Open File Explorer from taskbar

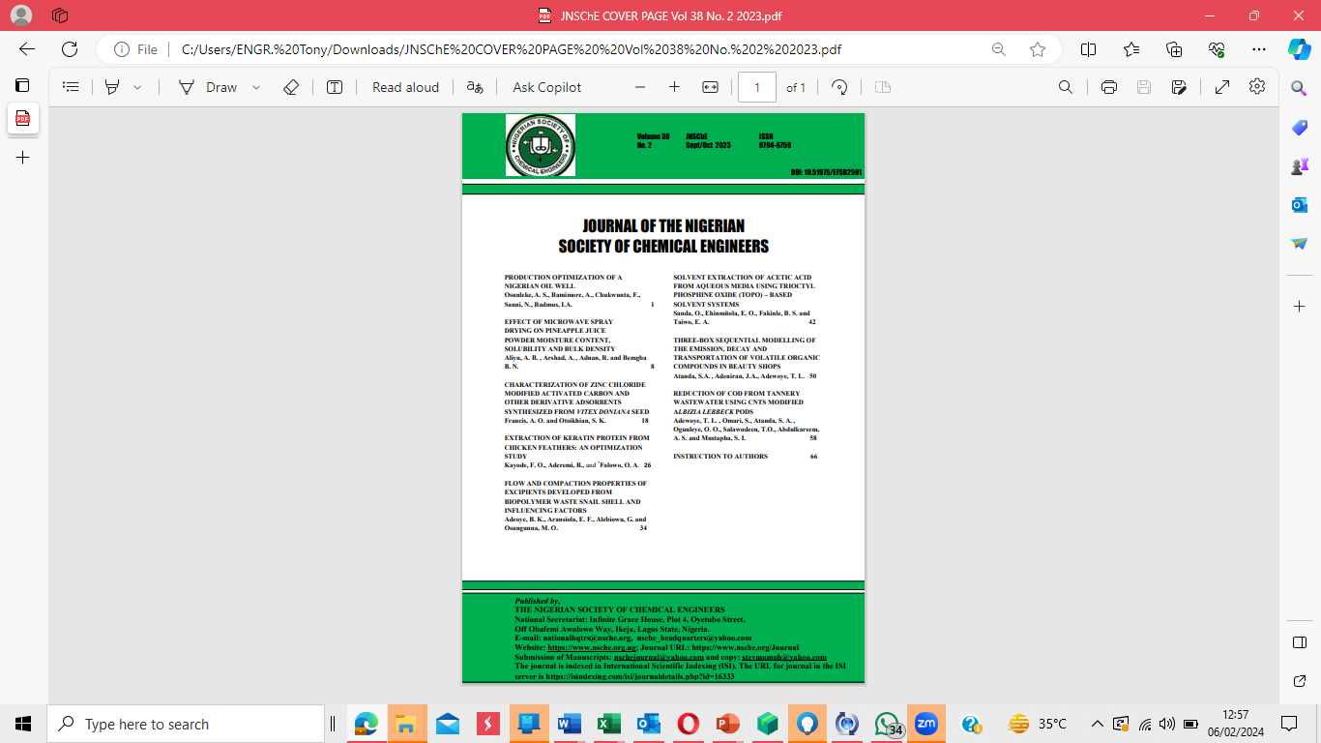click(x=406, y=724)
